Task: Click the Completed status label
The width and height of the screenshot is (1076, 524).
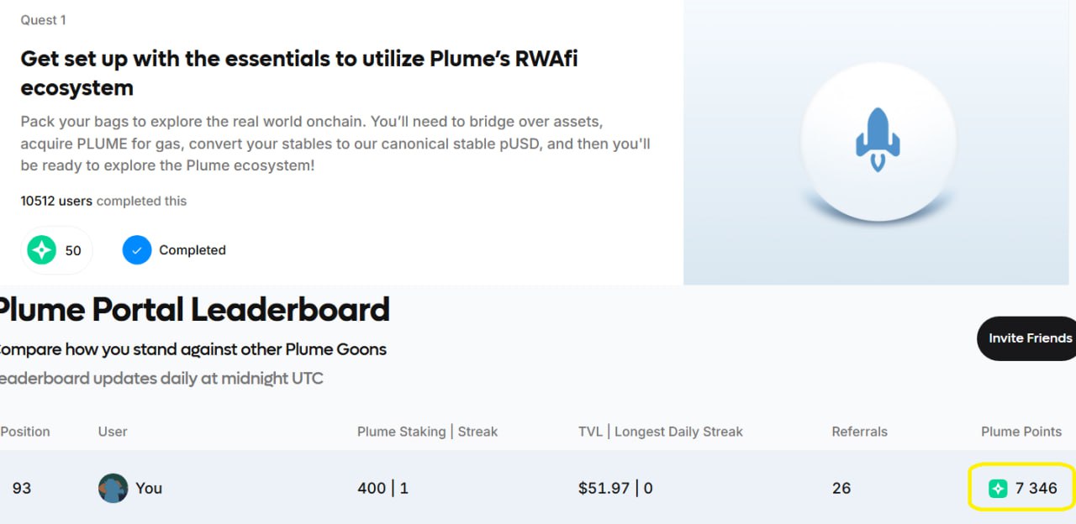Action: [193, 250]
